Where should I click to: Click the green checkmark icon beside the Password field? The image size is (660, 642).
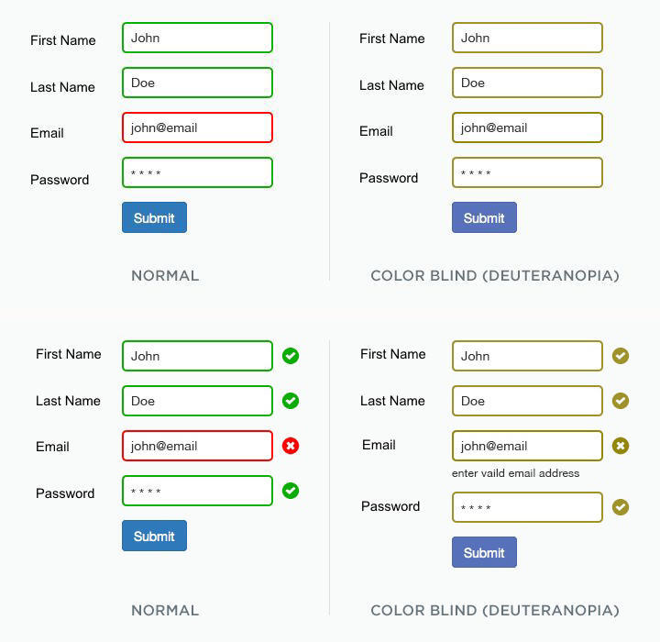click(291, 491)
